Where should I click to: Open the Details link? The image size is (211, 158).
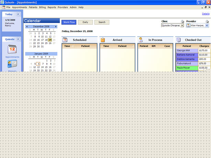[x=206, y=14]
